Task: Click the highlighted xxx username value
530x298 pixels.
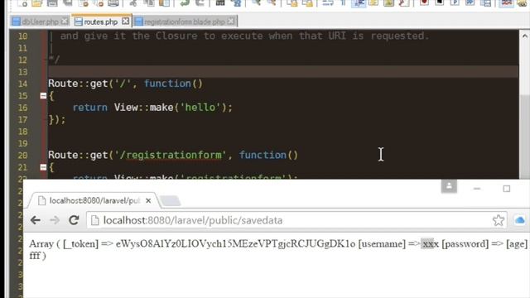Action: (430, 243)
